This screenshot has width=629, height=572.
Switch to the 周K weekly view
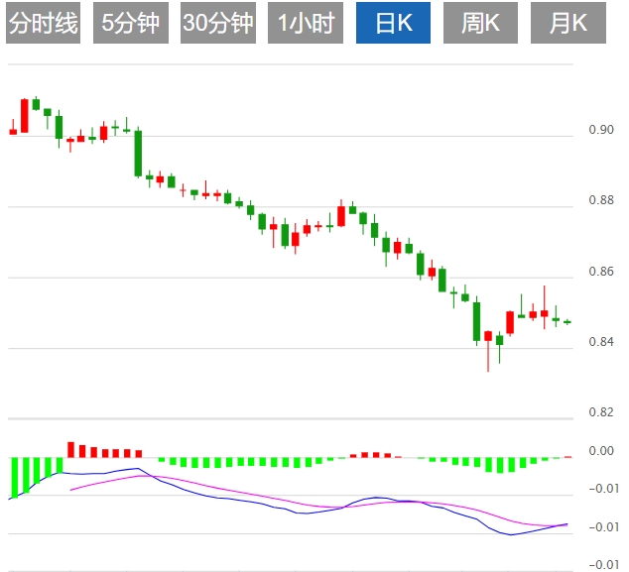coord(480,24)
